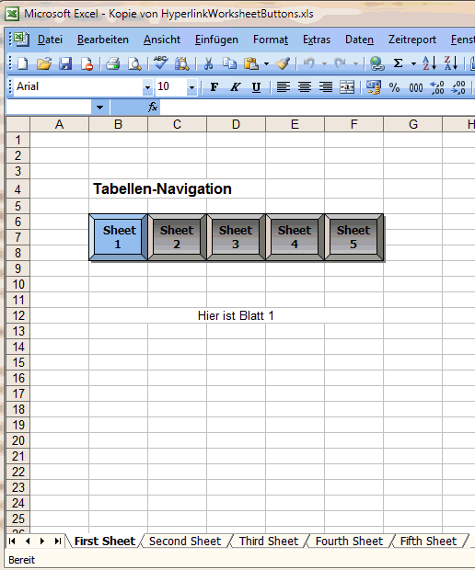Click the Cut scissors icon
Screen dimensions: 475x570
click(x=208, y=64)
